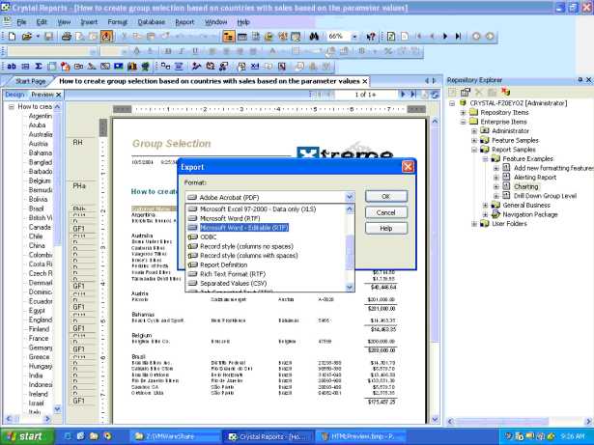The height and width of the screenshot is (445, 594).
Task: Select Separated Values (CSV) format
Action: coord(234,283)
